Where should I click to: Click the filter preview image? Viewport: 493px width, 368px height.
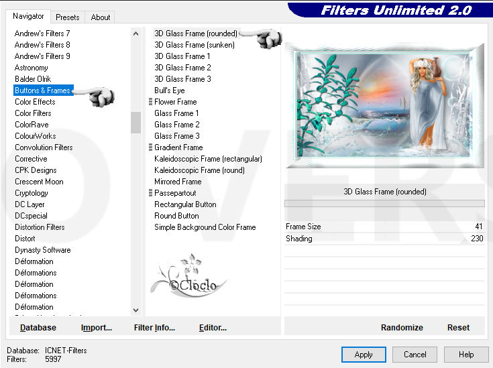coord(385,105)
